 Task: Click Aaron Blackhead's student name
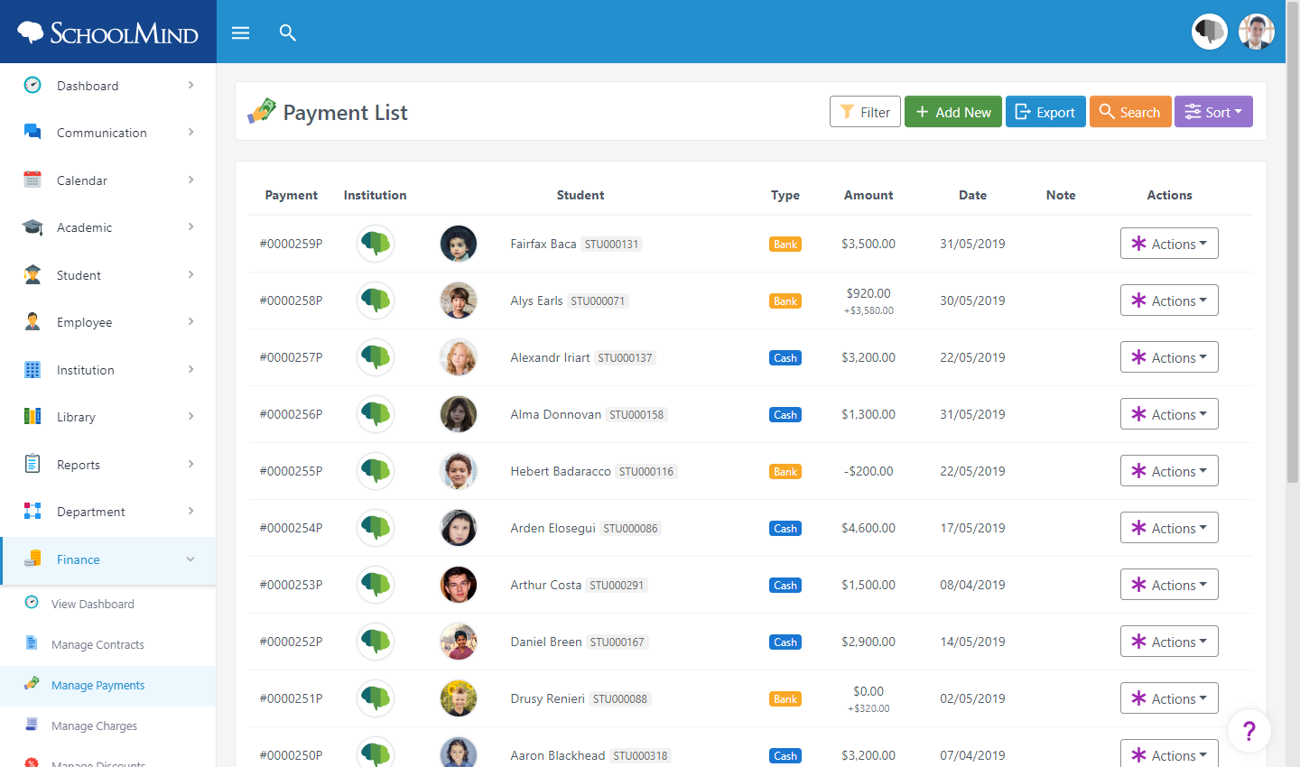[558, 755]
